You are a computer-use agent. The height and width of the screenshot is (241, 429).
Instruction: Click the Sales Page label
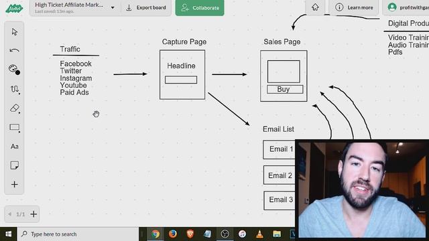coord(282,42)
